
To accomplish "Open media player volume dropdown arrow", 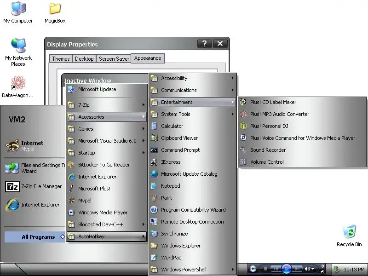I will click(313, 269).
